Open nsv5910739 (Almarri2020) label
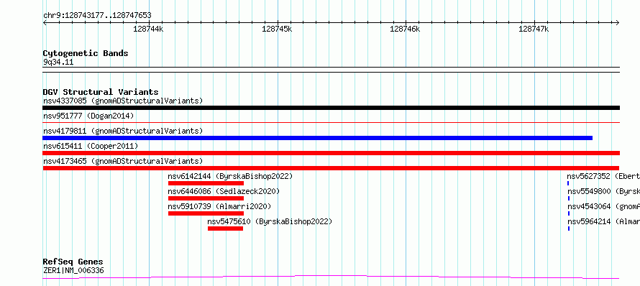 pos(219,206)
